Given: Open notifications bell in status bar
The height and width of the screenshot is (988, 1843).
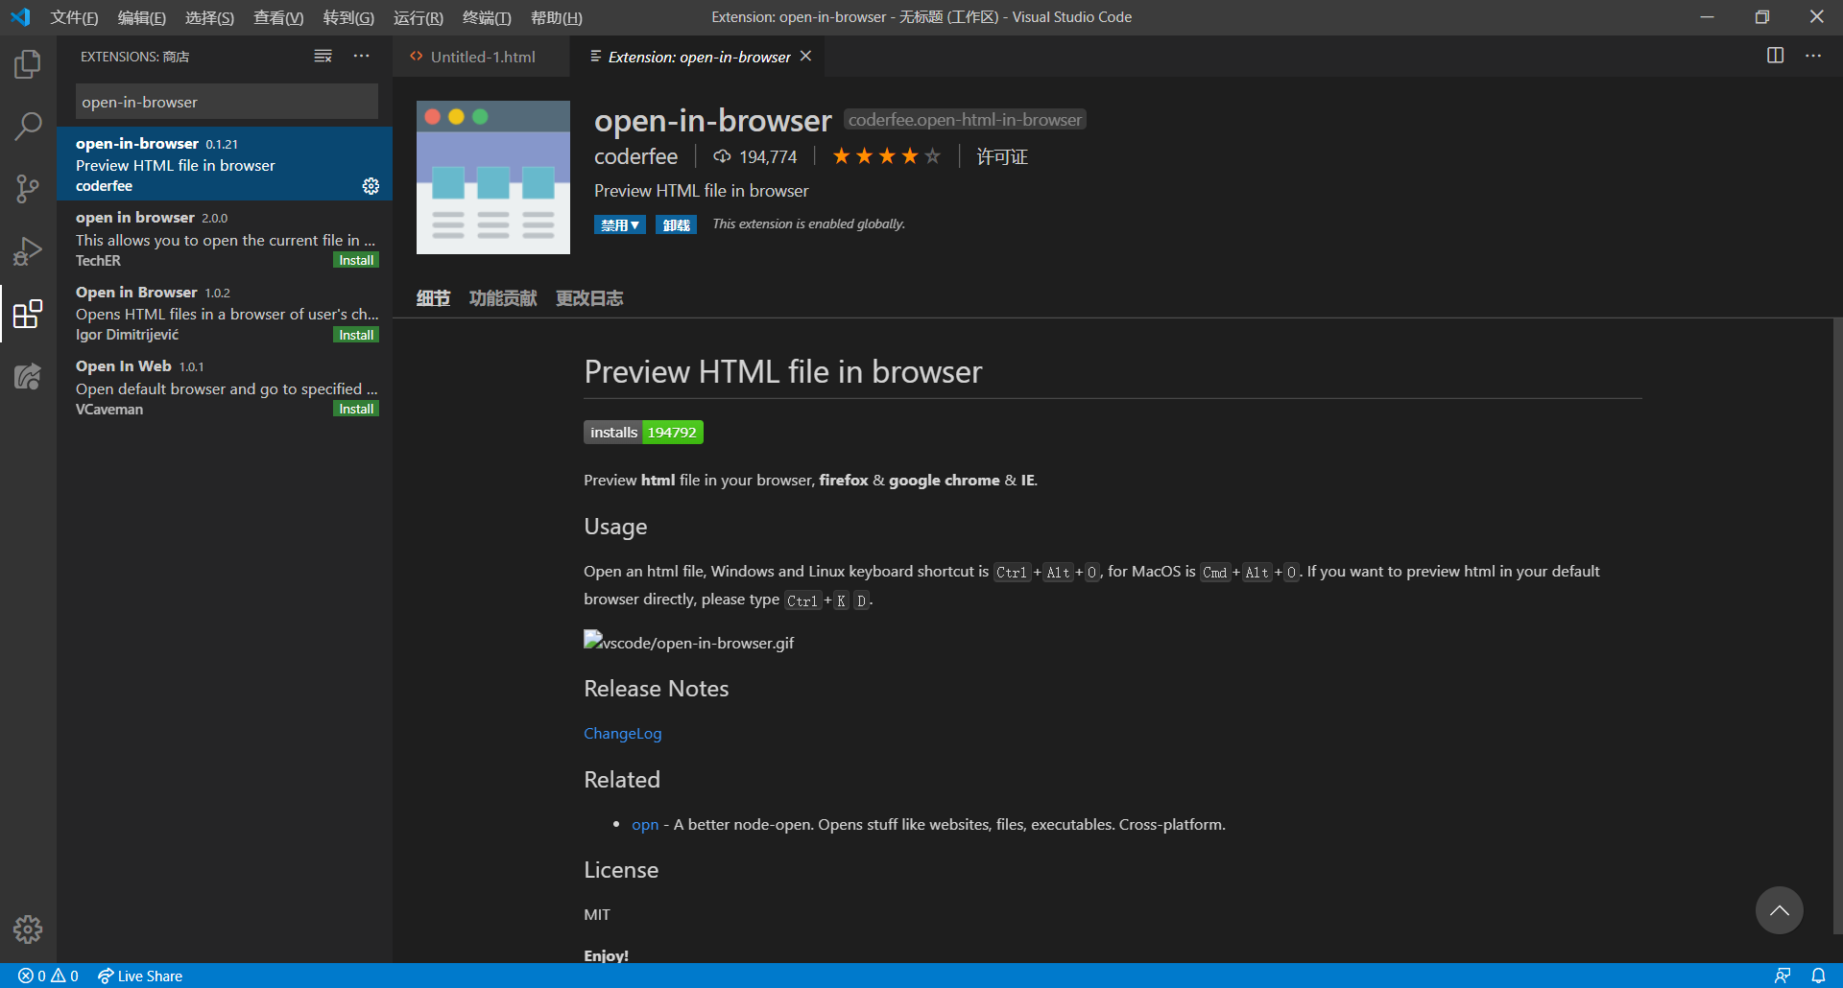Looking at the screenshot, I should [1818, 976].
